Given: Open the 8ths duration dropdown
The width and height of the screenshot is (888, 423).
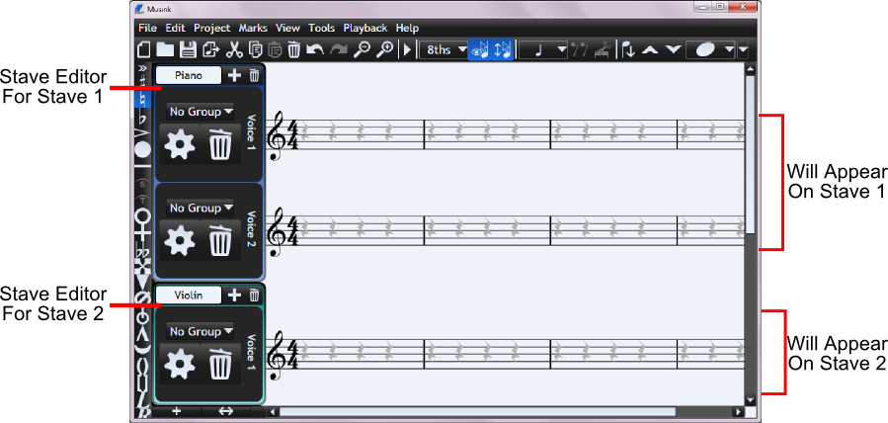Looking at the screenshot, I should (x=444, y=49).
